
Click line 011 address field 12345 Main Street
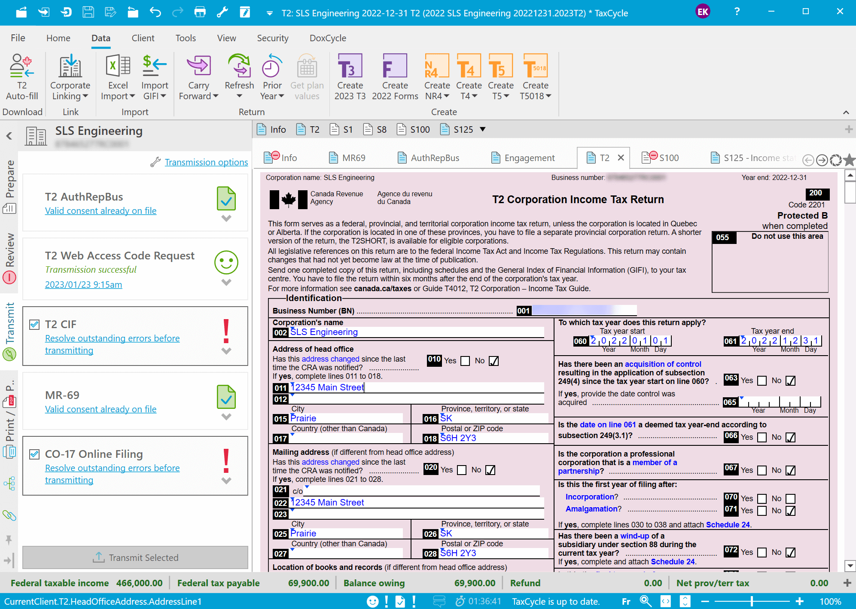click(x=417, y=388)
